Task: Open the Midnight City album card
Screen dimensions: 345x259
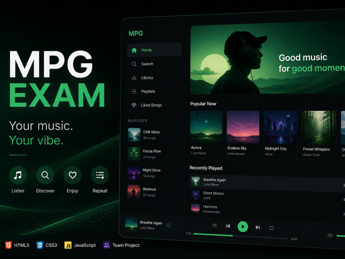Action: 280,135
